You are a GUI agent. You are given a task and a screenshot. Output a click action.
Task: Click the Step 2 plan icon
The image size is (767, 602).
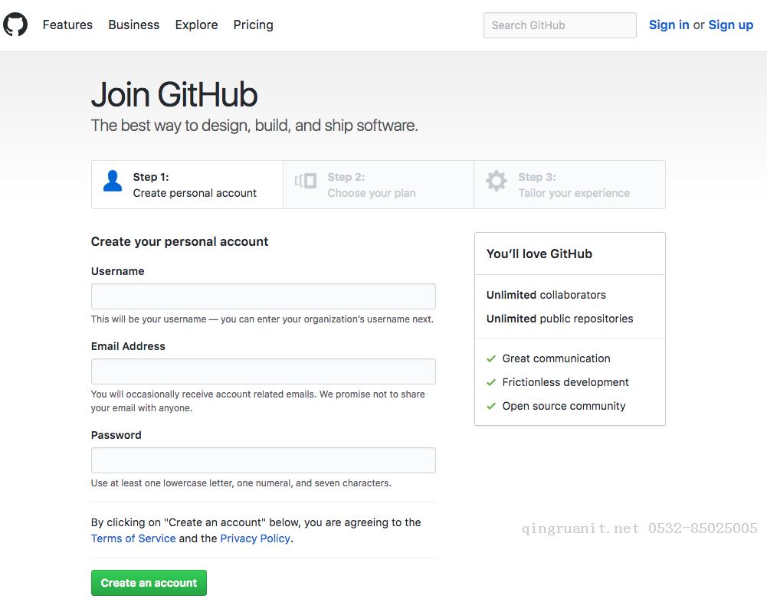306,182
